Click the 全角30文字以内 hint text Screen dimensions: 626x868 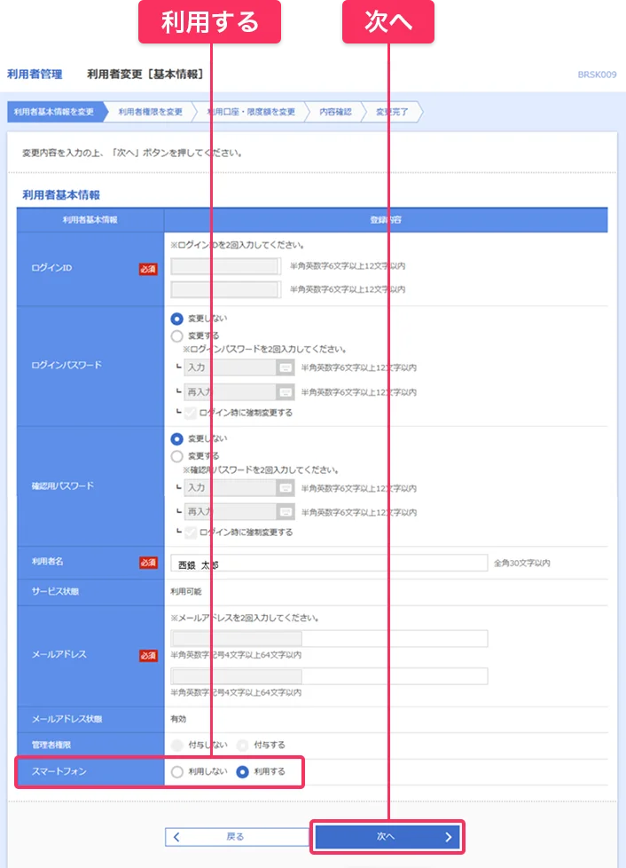(522, 563)
